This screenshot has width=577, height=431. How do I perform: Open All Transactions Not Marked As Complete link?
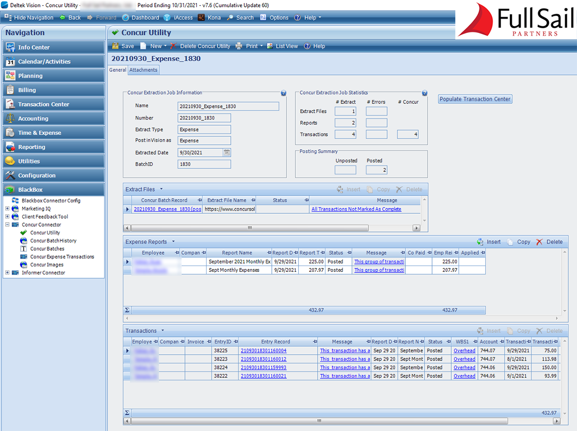point(356,209)
